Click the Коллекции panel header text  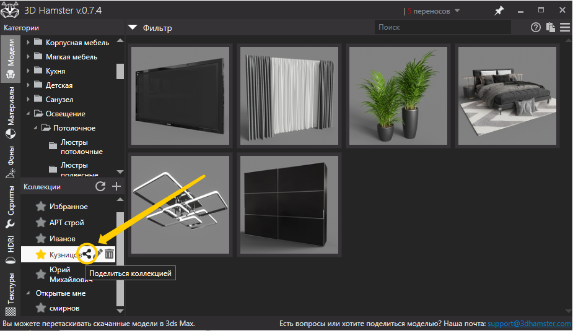pyautogui.click(x=42, y=187)
